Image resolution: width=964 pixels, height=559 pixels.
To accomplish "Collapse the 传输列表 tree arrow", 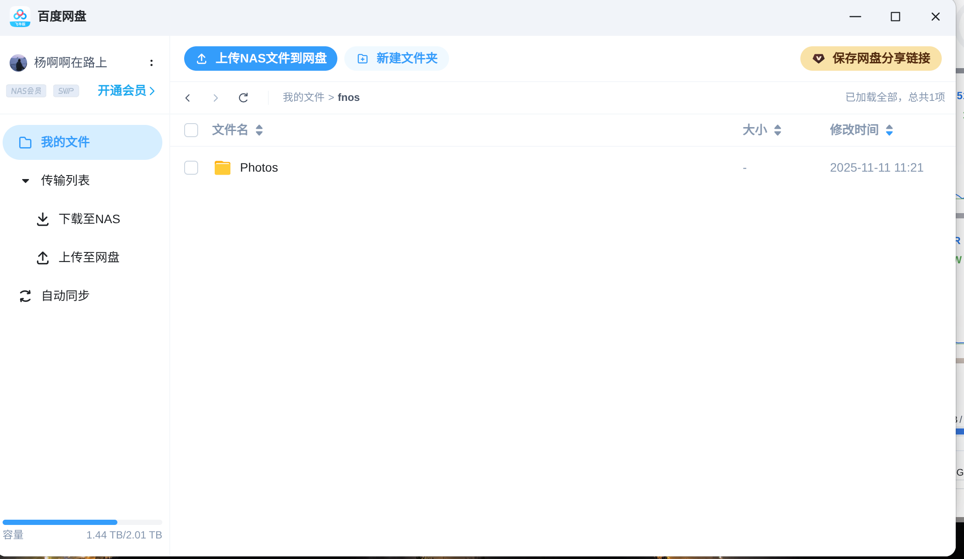I will pyautogui.click(x=26, y=181).
